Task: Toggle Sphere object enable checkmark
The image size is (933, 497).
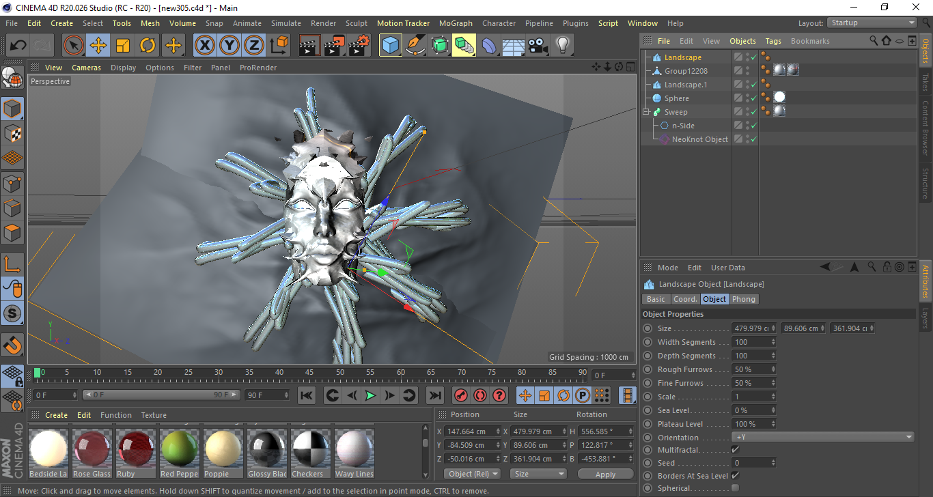Action: 753,98
